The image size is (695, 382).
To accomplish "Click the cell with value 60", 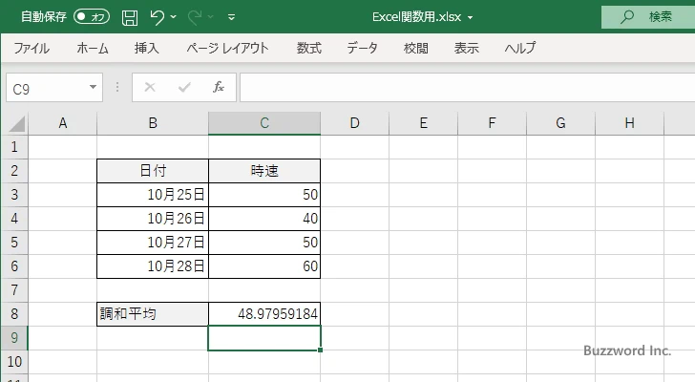I will point(264,266).
